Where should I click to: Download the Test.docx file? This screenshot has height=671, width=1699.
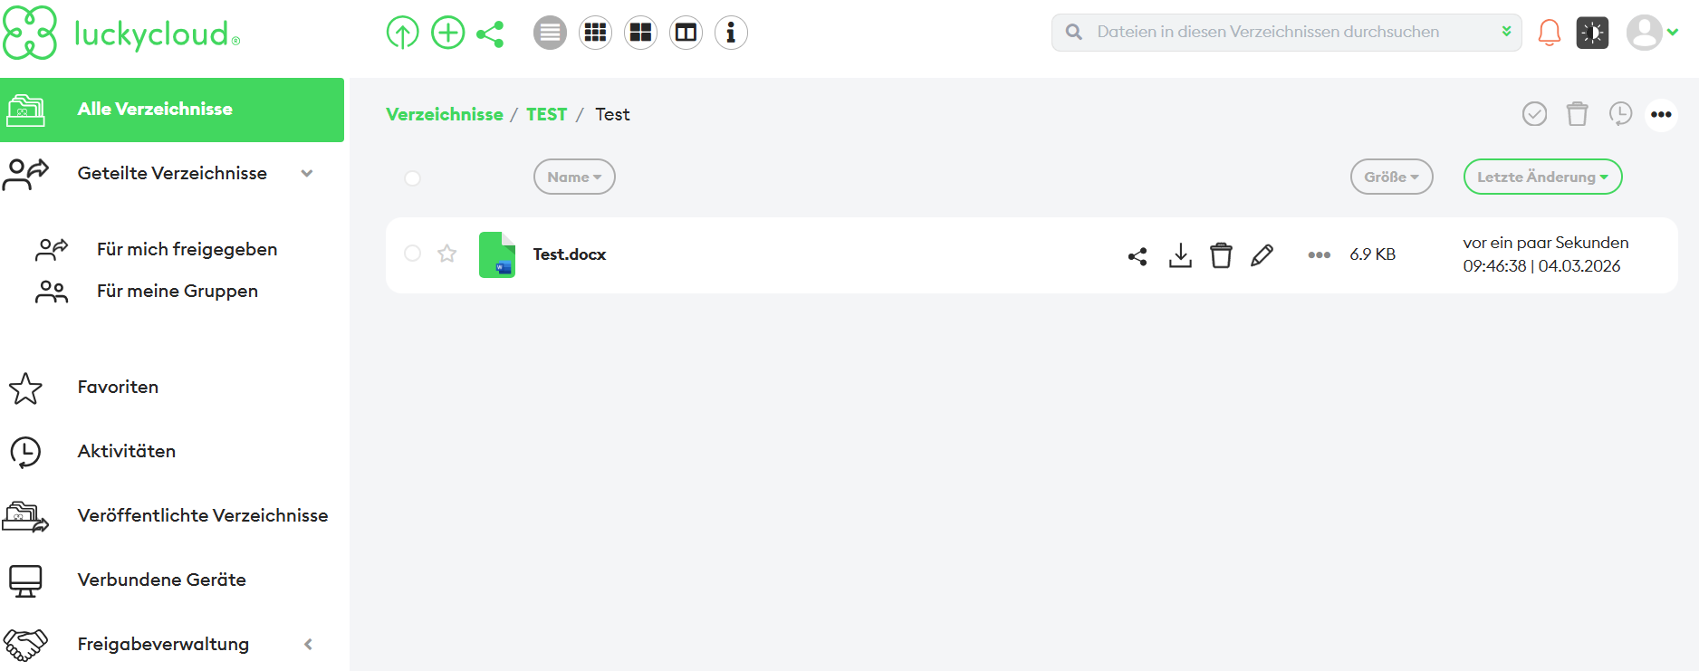[1180, 255]
